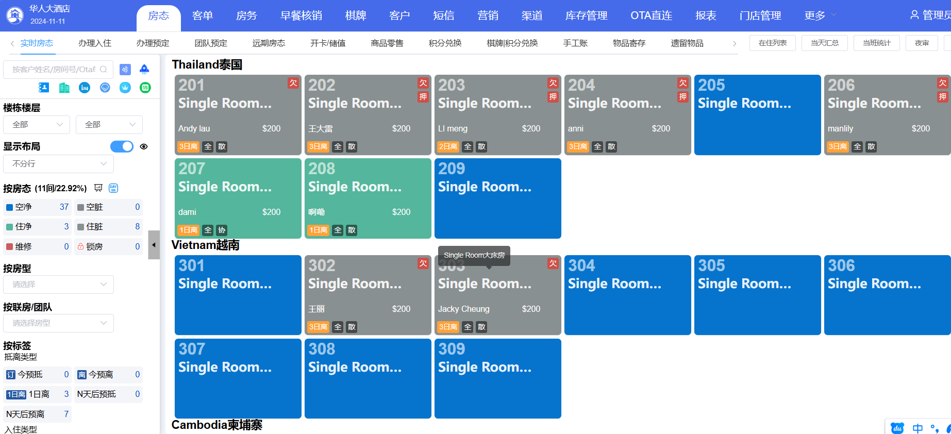This screenshot has height=434, width=951.
Task: Open the 办理入住 tab
Action: click(x=95, y=43)
